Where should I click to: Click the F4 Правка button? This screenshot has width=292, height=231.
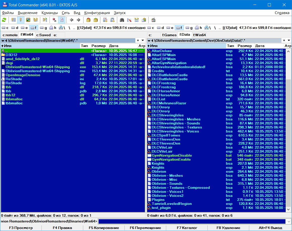click(62, 228)
